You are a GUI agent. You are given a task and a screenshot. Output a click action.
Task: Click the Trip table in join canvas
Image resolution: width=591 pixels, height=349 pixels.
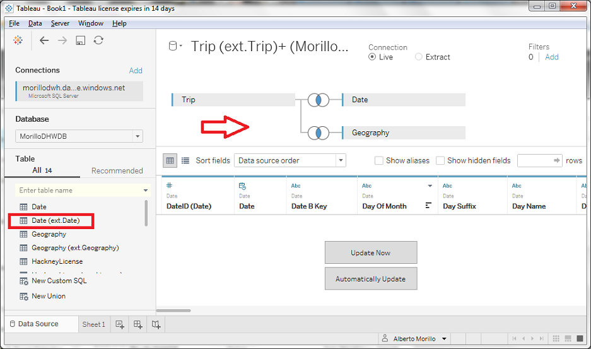point(233,100)
